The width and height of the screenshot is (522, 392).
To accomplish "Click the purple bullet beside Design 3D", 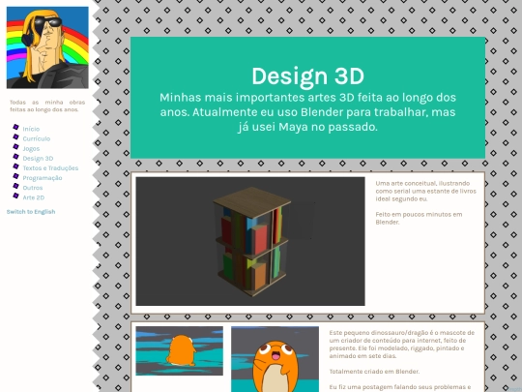I will (x=15, y=157).
